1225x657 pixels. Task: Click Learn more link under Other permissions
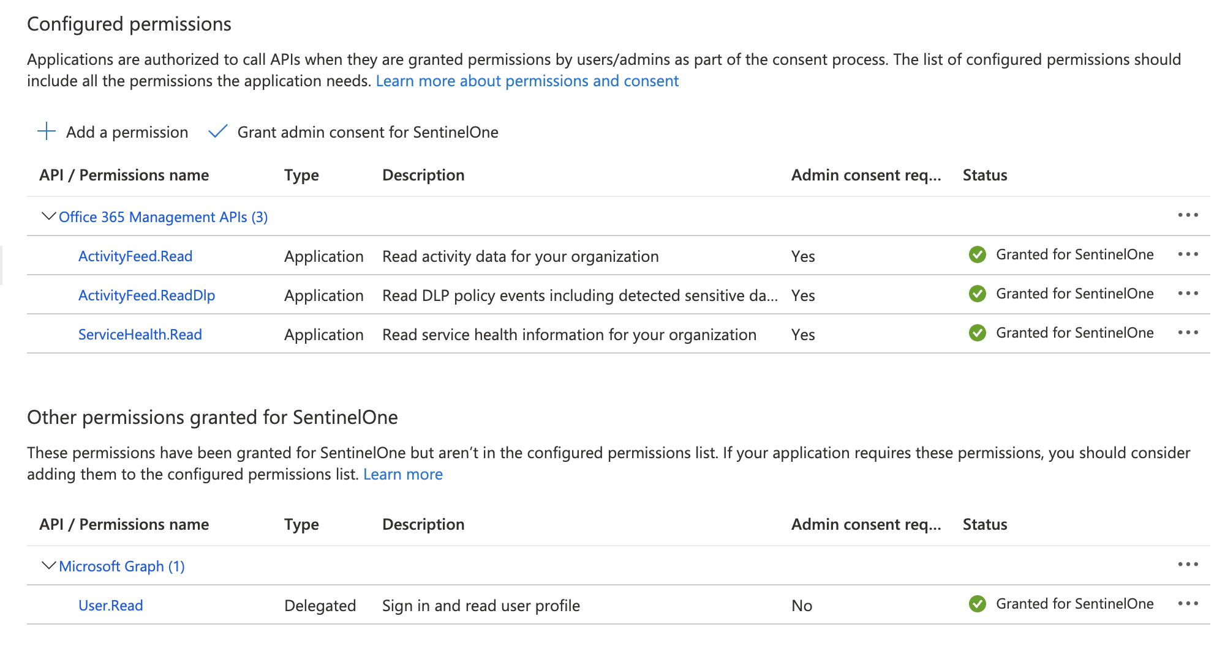coord(402,474)
